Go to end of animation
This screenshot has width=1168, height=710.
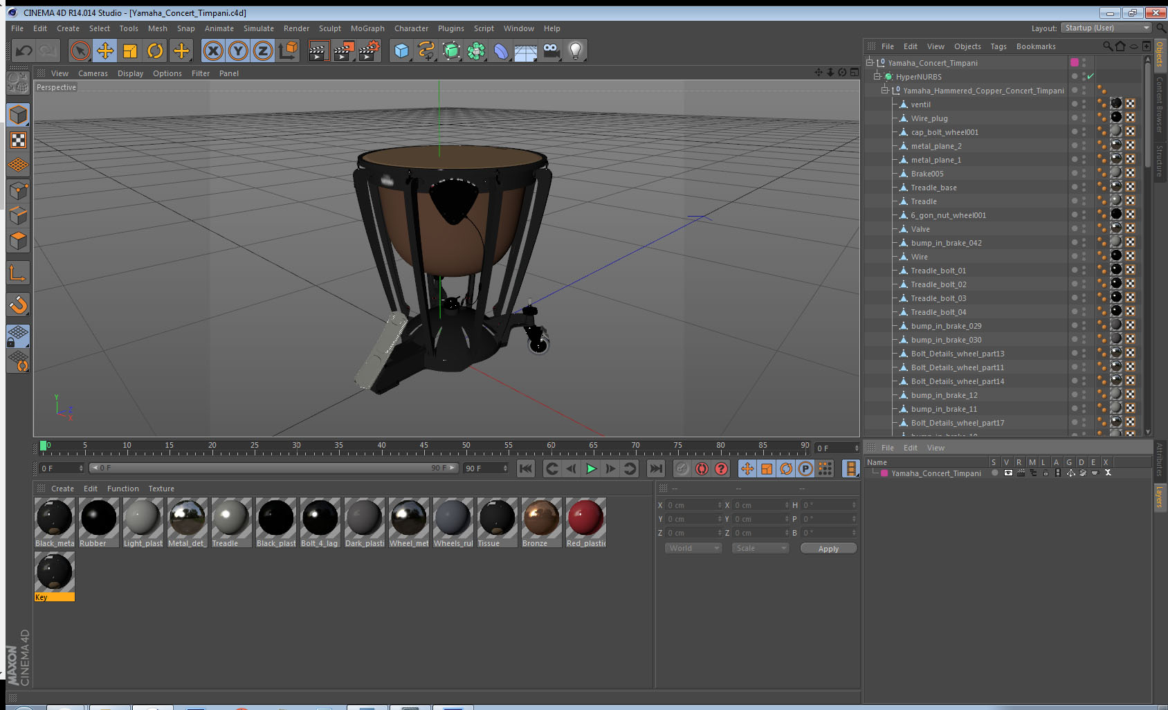point(655,468)
